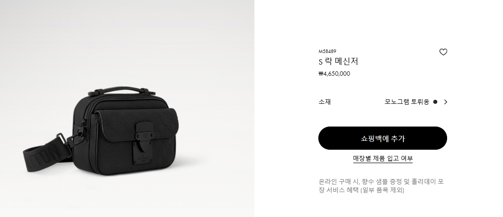Image resolution: width=503 pixels, height=217 pixels.
Task: Open the 모노그램 토뤼옹 material selector
Action: pyautogui.click(x=407, y=102)
